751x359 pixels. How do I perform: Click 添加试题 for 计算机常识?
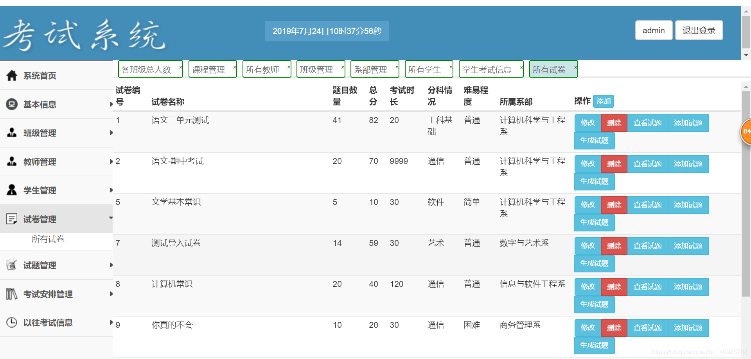pos(688,287)
